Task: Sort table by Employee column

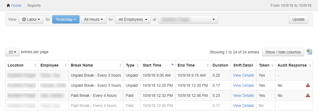Action: tap(66, 65)
